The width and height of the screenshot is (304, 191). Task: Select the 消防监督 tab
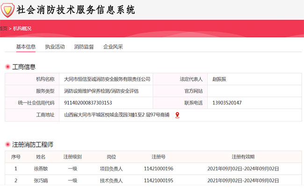pyautogui.click(x=84, y=47)
